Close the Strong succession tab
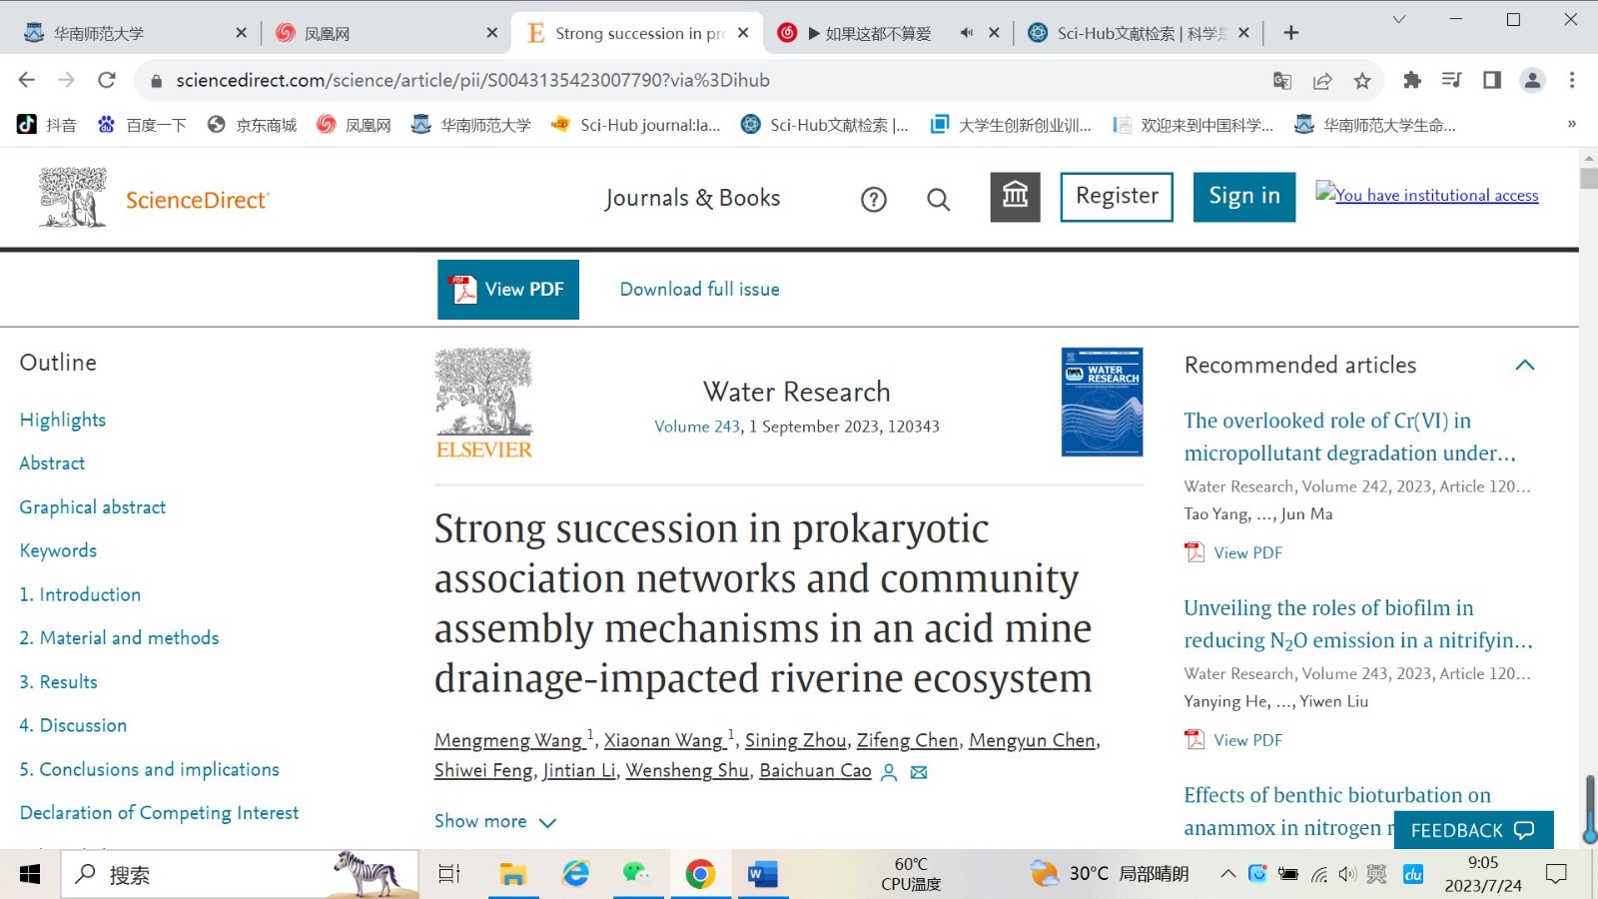Image resolution: width=1598 pixels, height=899 pixels. (743, 33)
